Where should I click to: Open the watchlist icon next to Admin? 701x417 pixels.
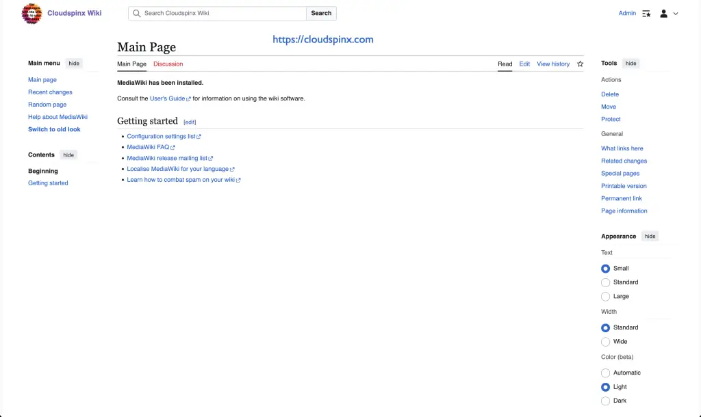coord(646,14)
